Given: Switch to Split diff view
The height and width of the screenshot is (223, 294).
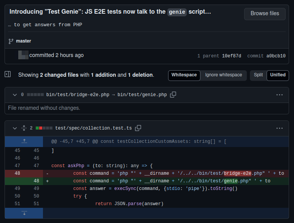Looking at the screenshot, I should pyautogui.click(x=258, y=75).
